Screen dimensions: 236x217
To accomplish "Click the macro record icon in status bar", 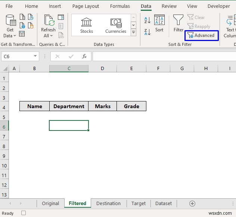I will point(24,213).
